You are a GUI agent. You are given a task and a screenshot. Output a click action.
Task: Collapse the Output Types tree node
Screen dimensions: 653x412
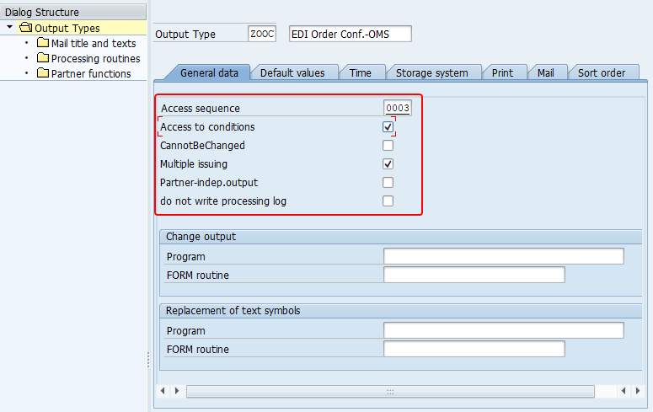click(9, 28)
